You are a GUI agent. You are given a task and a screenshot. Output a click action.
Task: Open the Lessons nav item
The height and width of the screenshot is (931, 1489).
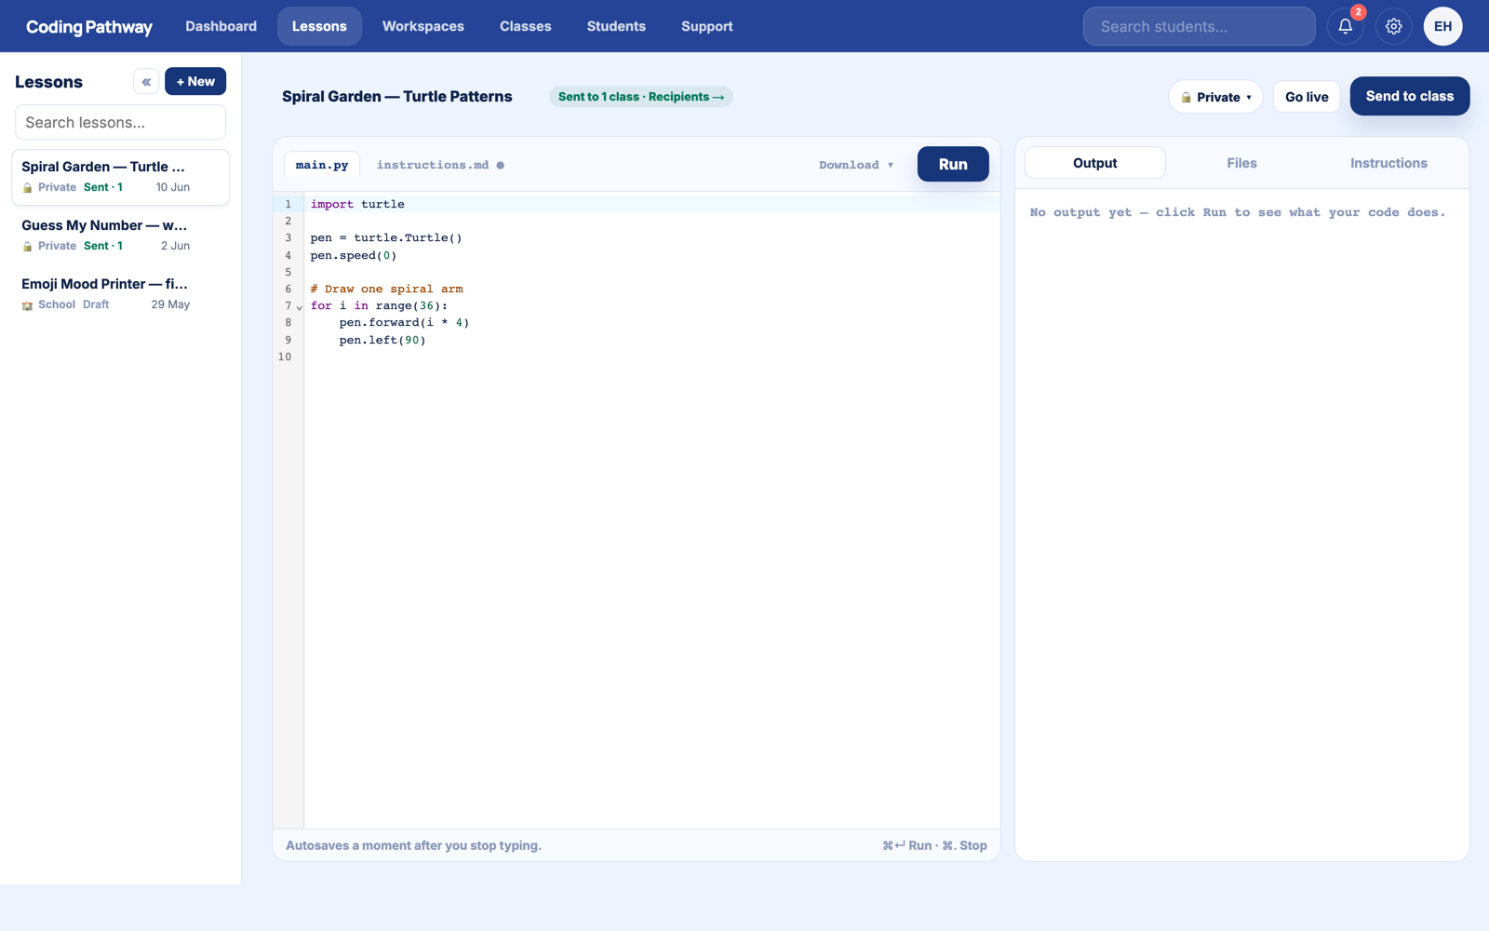pos(319,26)
